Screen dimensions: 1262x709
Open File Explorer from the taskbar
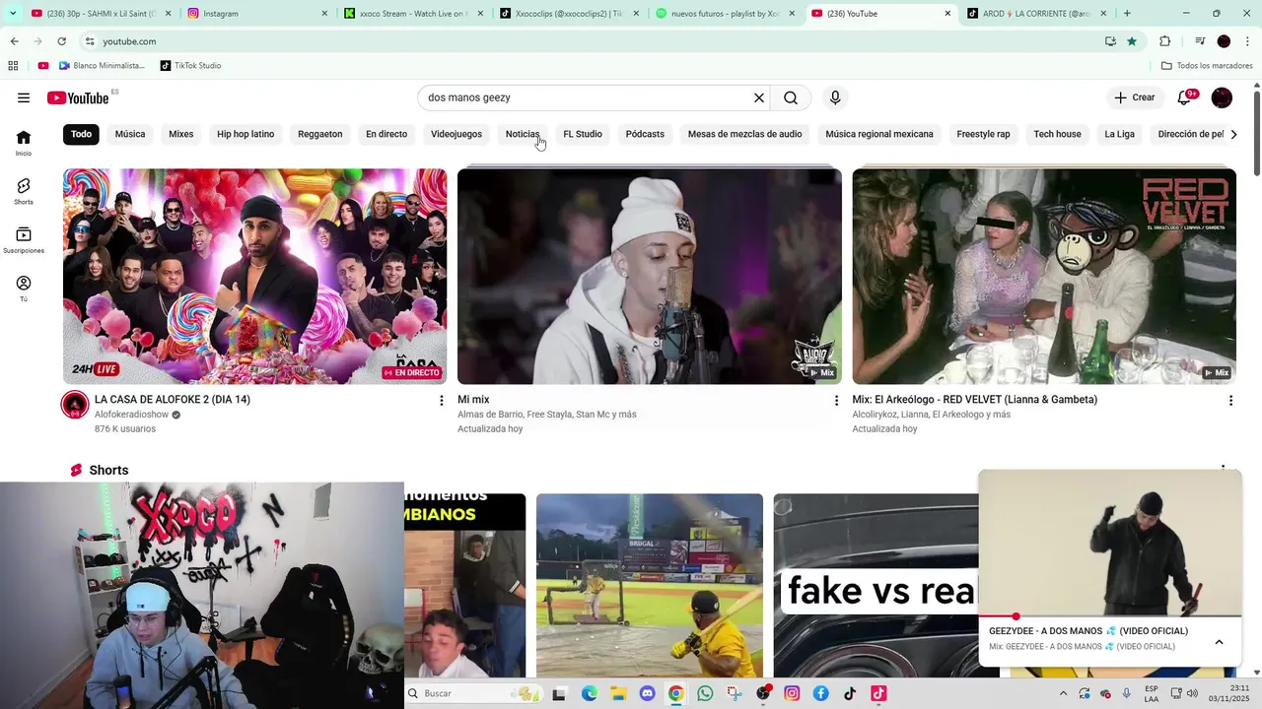(617, 693)
